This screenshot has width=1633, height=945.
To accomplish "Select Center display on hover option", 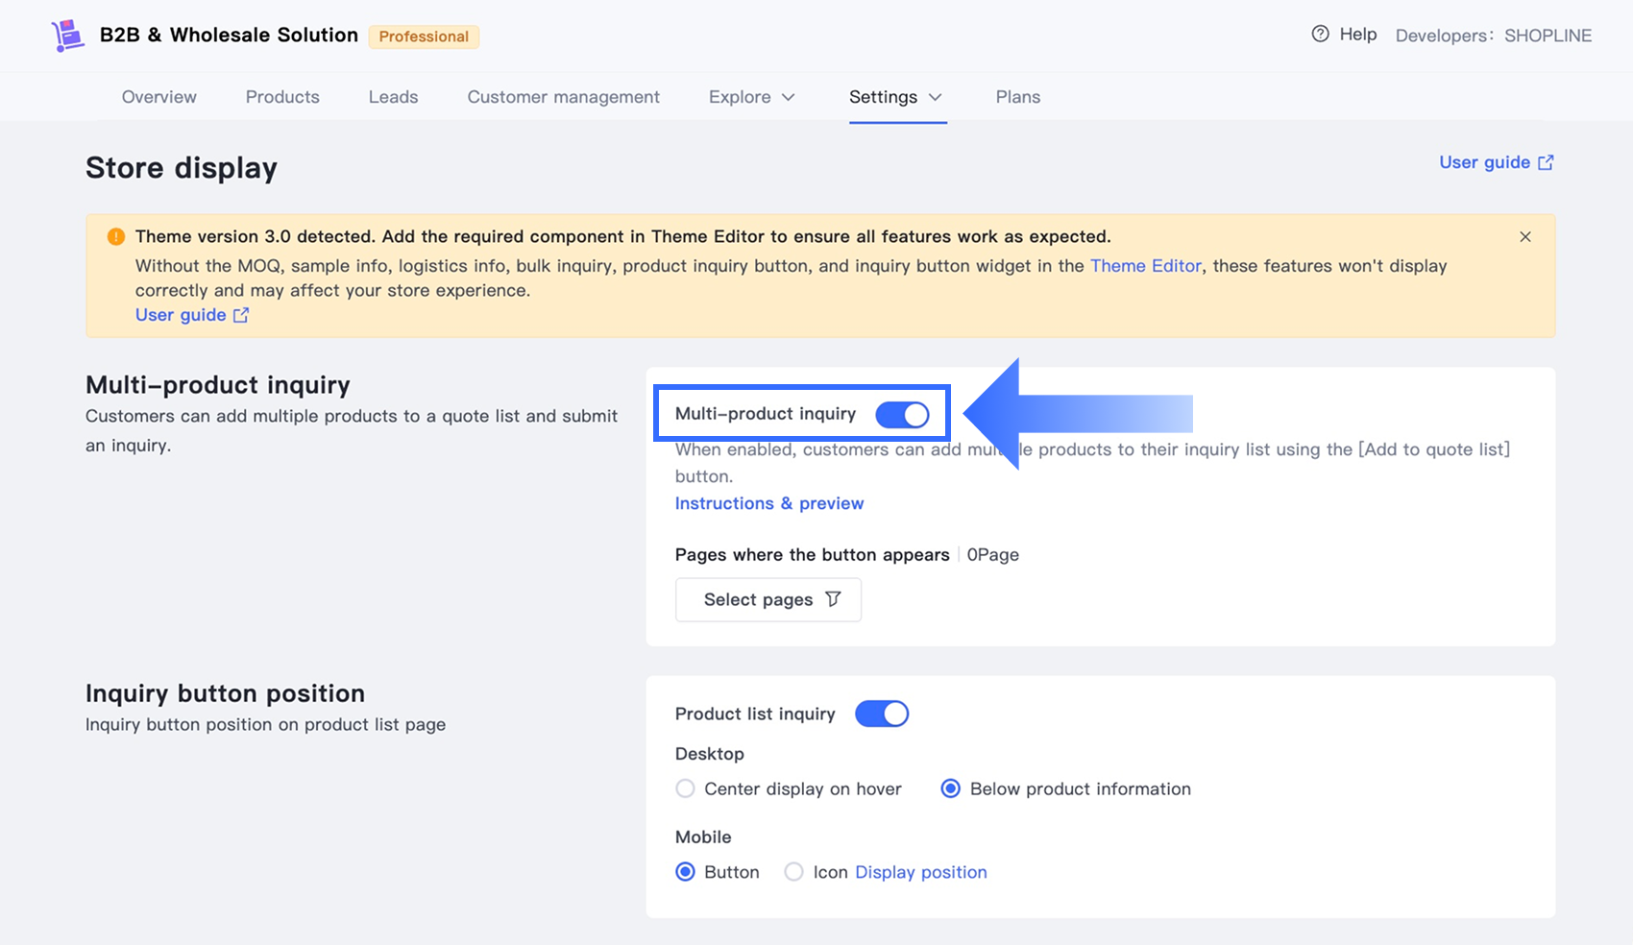I will point(685,788).
